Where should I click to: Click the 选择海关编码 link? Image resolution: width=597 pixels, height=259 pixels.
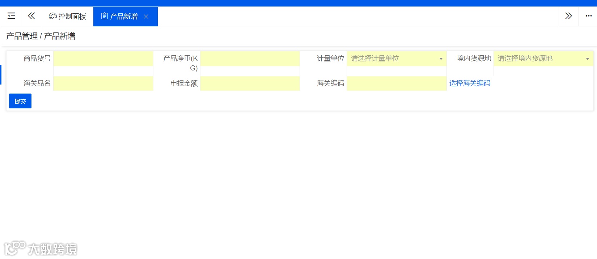pos(470,83)
